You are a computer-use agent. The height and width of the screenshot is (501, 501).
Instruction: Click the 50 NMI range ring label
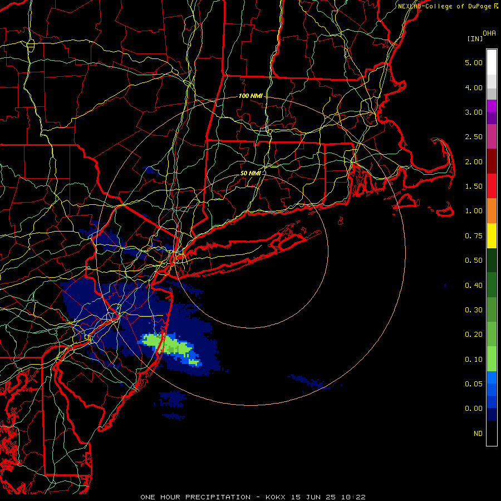[x=250, y=173]
